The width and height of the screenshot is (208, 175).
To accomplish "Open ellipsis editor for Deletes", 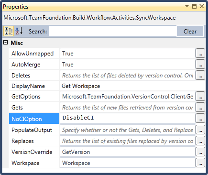I will 200,76.
